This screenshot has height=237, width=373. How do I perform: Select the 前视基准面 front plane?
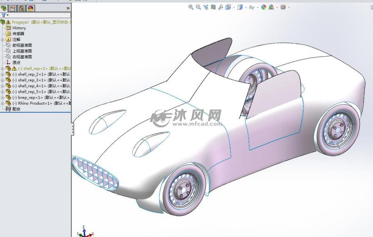[22, 45]
